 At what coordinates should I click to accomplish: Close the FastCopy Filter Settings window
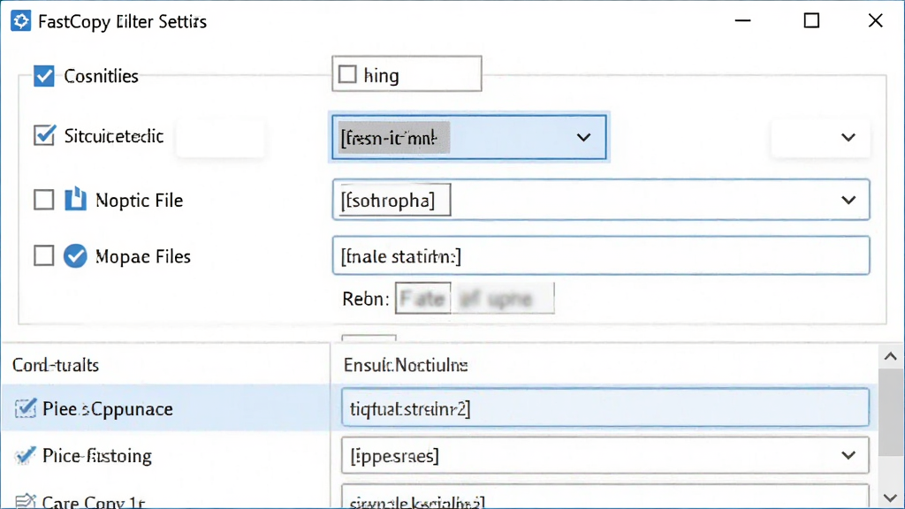coord(876,21)
